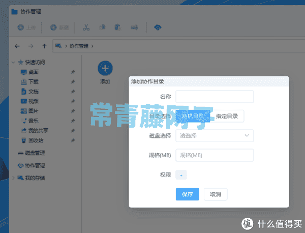The image size is (305, 233).
Task: Click into the 规格(MB) input field
Action: click(x=215, y=155)
